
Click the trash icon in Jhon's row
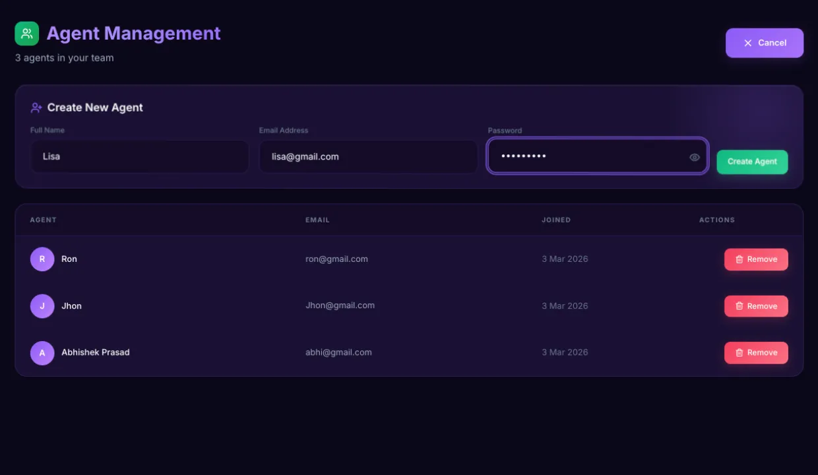[x=739, y=306]
